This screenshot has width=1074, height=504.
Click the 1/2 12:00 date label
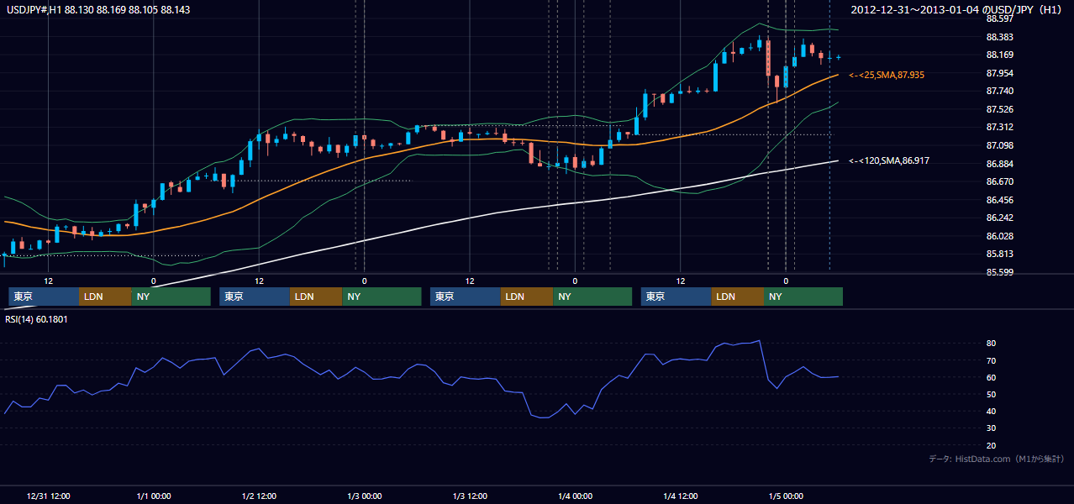pyautogui.click(x=259, y=496)
